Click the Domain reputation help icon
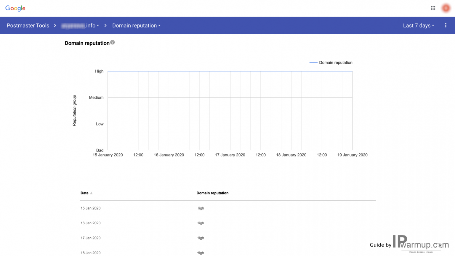Viewport: 455px width, 256px height. coord(112,42)
